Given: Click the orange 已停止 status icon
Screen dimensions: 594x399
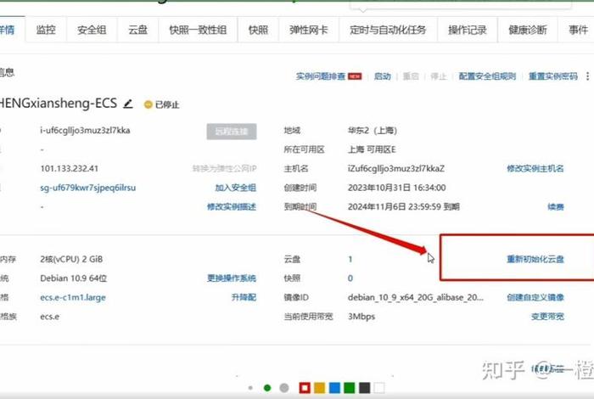Looking at the screenshot, I should (x=148, y=104).
